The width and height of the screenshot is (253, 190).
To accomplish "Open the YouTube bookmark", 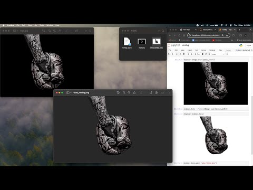I will 217,40.
